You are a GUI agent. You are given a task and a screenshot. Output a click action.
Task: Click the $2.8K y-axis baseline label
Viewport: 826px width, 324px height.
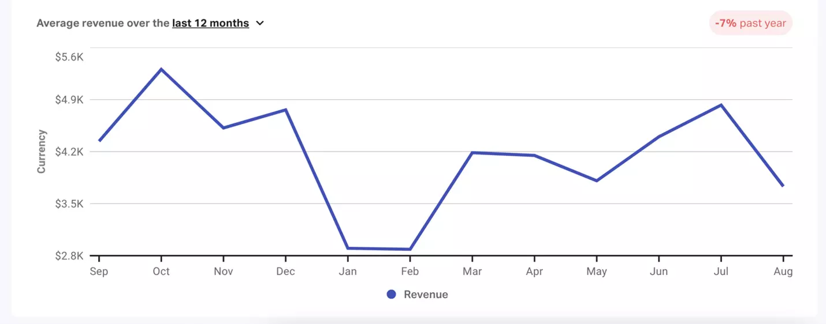coord(69,256)
